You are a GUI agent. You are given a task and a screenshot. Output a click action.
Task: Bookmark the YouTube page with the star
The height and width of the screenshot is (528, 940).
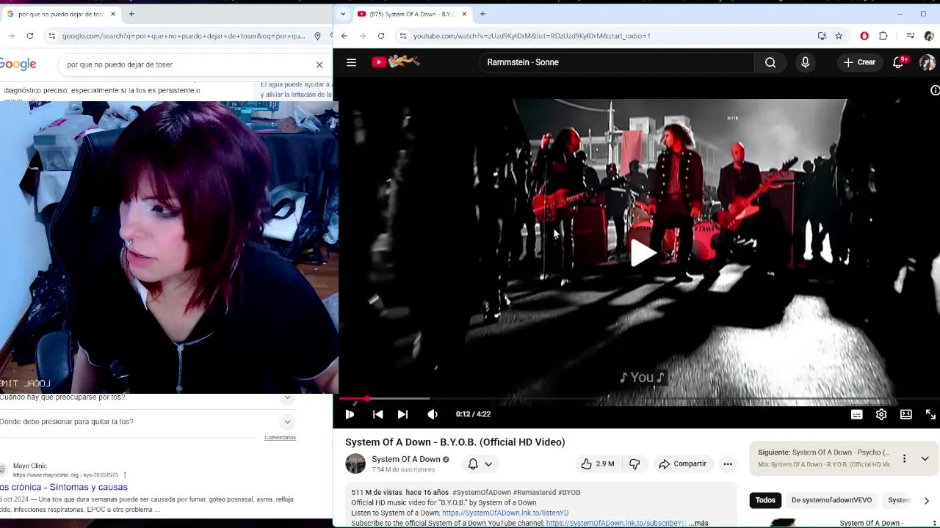pos(839,36)
